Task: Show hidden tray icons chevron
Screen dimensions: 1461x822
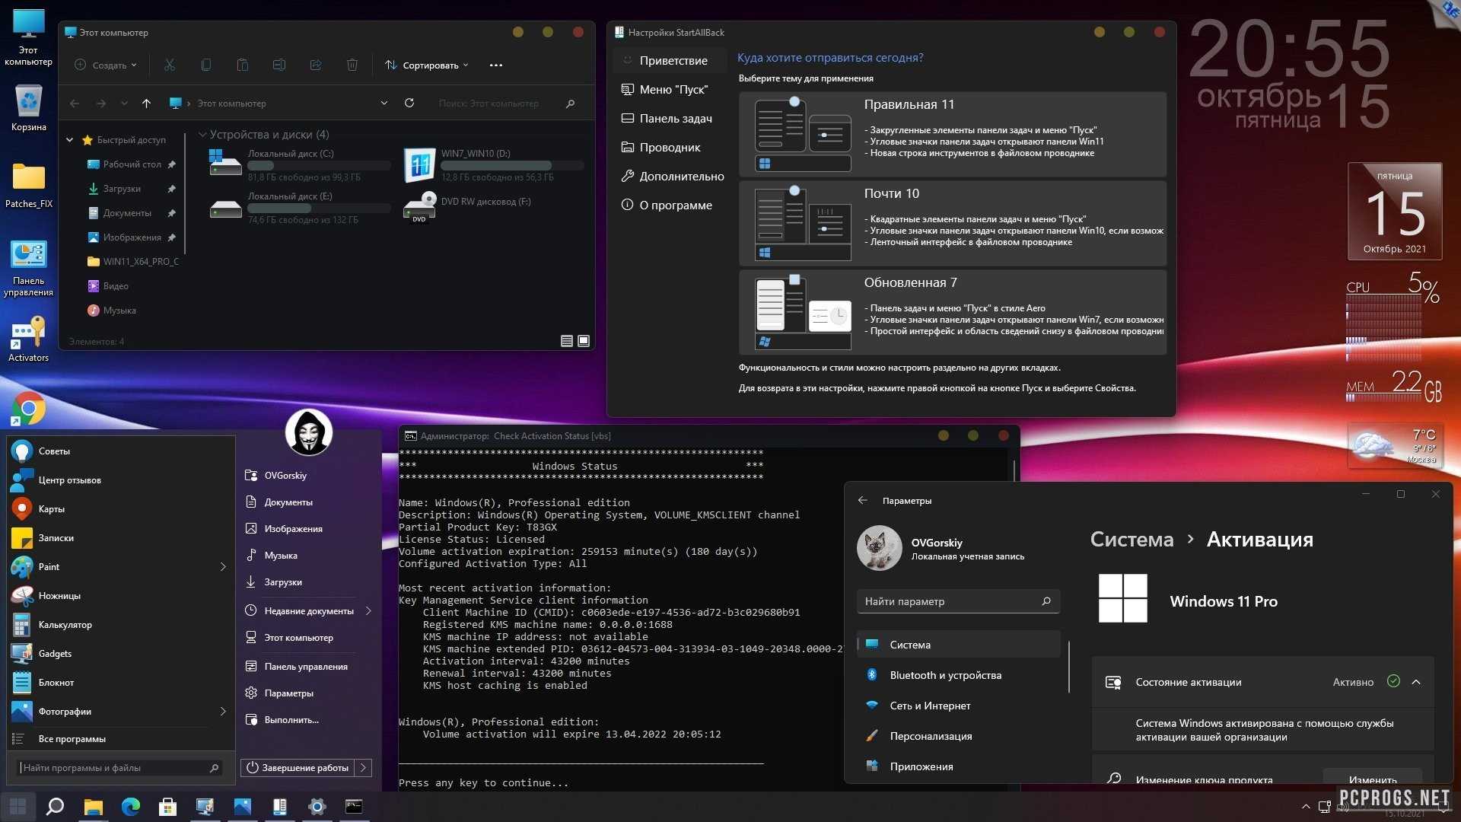Action: 1306,807
